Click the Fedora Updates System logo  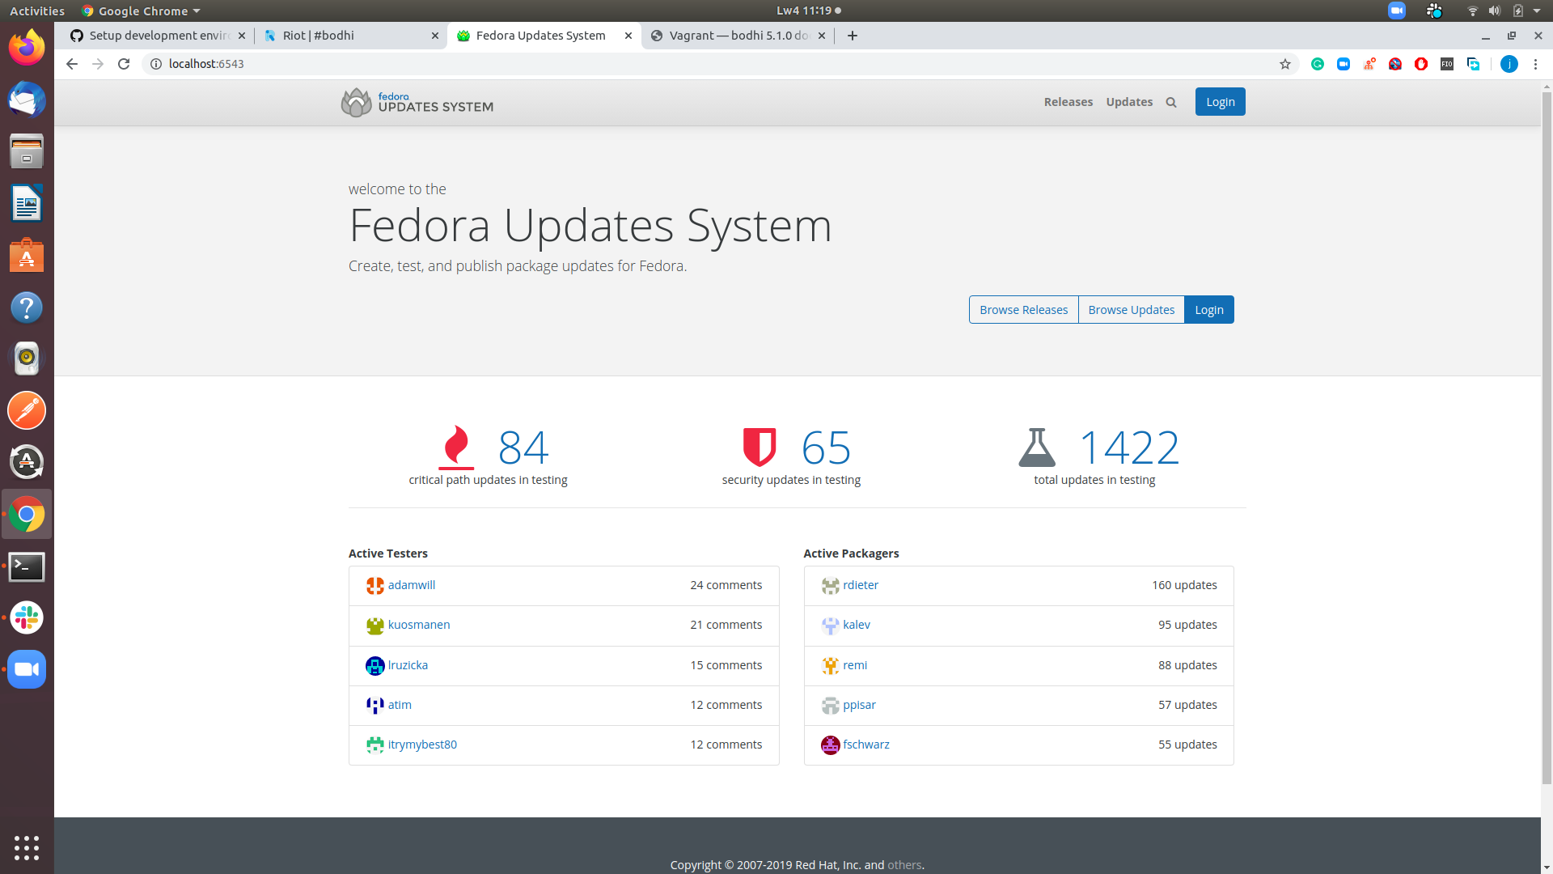[417, 103]
